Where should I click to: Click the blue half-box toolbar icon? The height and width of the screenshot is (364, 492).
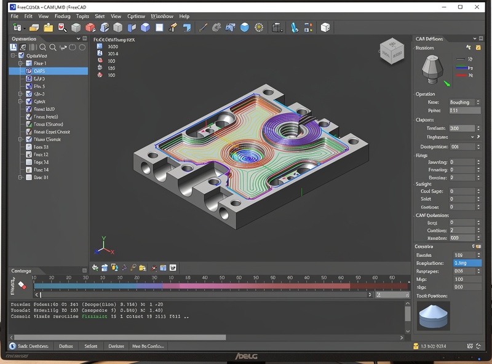[x=132, y=28]
